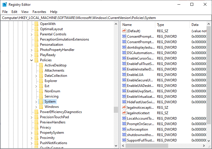Viewport: 212px width, 149px height.
Task: Click the DSCAutomation... DWORD icon
Action: 124,53
